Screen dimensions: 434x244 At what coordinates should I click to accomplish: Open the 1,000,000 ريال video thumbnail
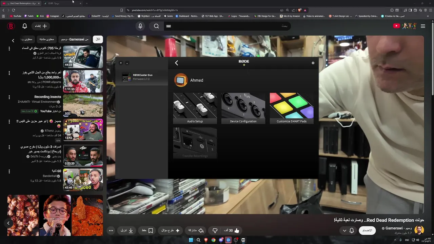pos(83,81)
